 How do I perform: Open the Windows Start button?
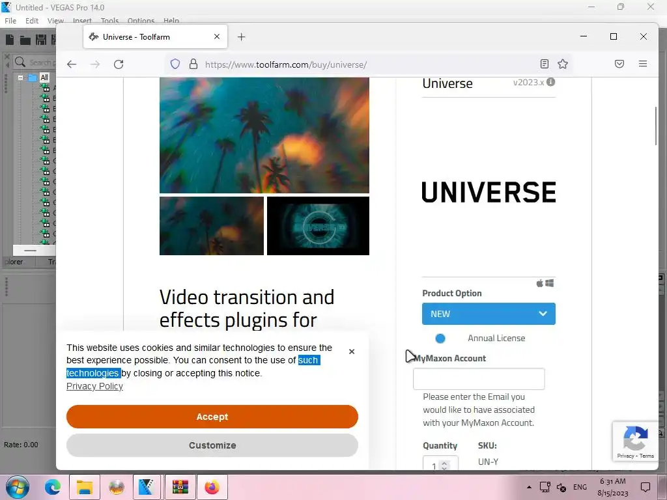[x=17, y=487]
